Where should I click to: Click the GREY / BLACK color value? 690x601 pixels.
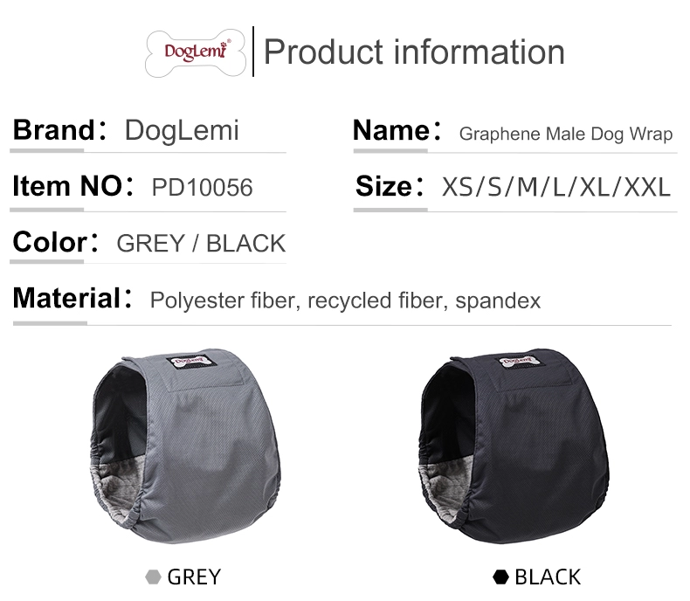(201, 244)
